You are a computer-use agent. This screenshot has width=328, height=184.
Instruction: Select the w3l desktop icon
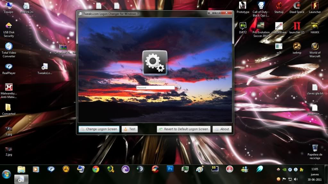[x=279, y=48]
